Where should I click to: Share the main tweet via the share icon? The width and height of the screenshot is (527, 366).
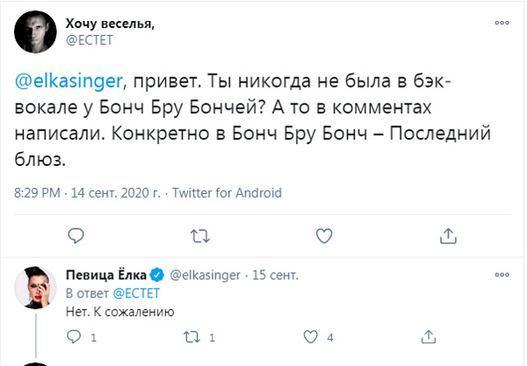449,234
